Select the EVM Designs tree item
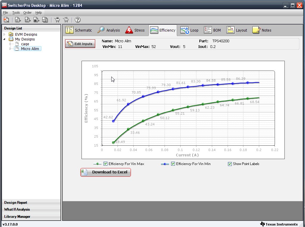The height and width of the screenshot is (227, 305). [x=26, y=34]
